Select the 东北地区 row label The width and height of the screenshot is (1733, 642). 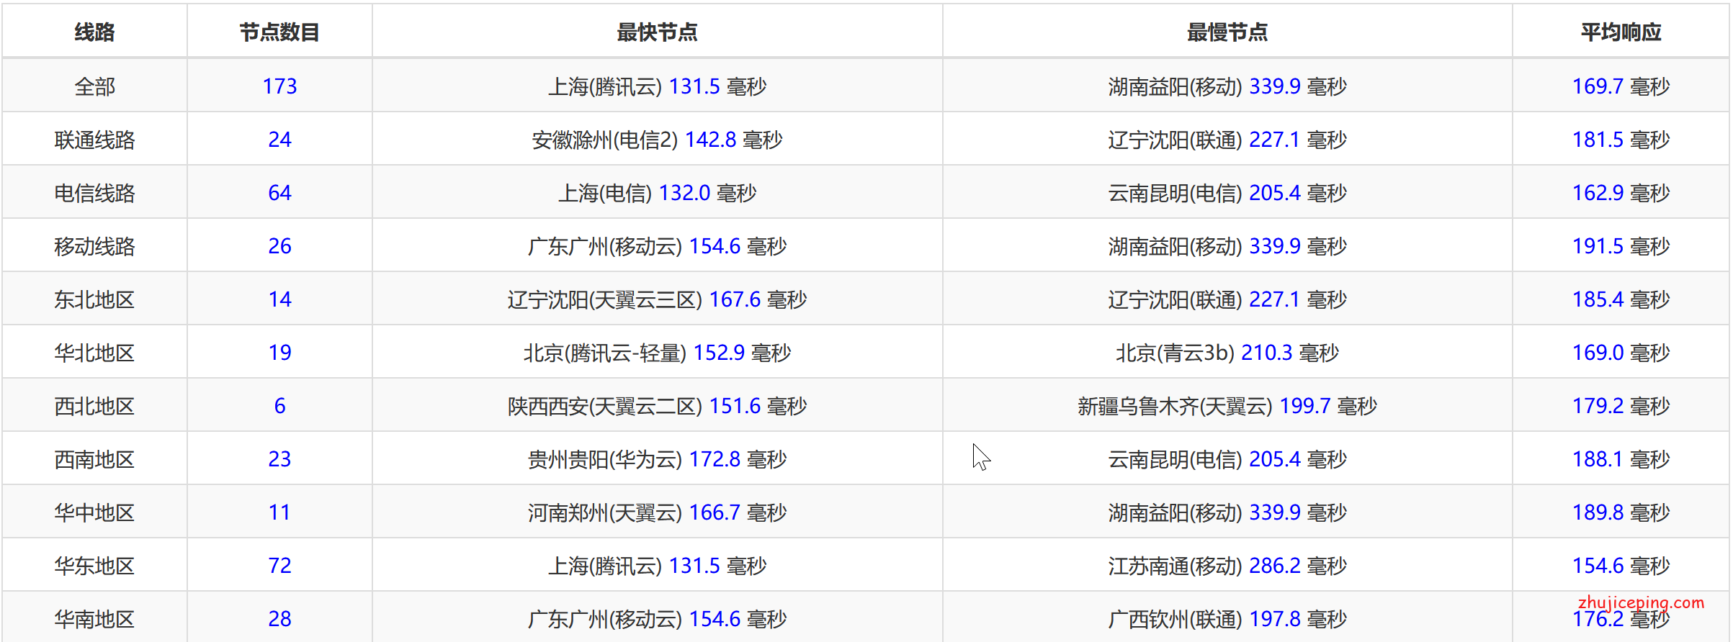click(x=94, y=299)
